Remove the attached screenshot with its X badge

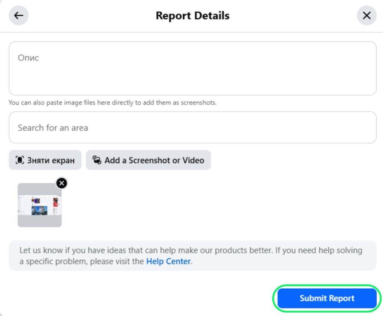tap(62, 183)
